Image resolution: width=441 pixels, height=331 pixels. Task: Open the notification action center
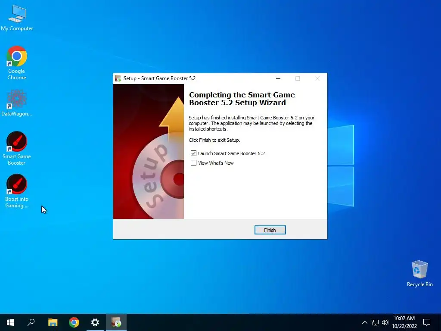427,322
